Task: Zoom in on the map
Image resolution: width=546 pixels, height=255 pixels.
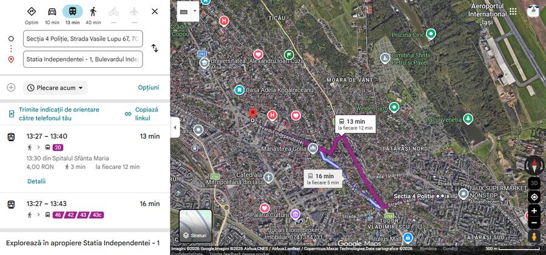Action: [534, 211]
